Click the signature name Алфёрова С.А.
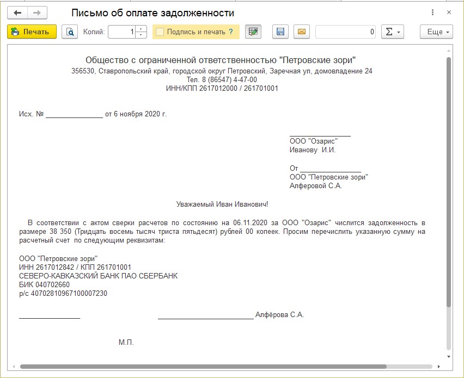The image size is (464, 378). [279, 315]
